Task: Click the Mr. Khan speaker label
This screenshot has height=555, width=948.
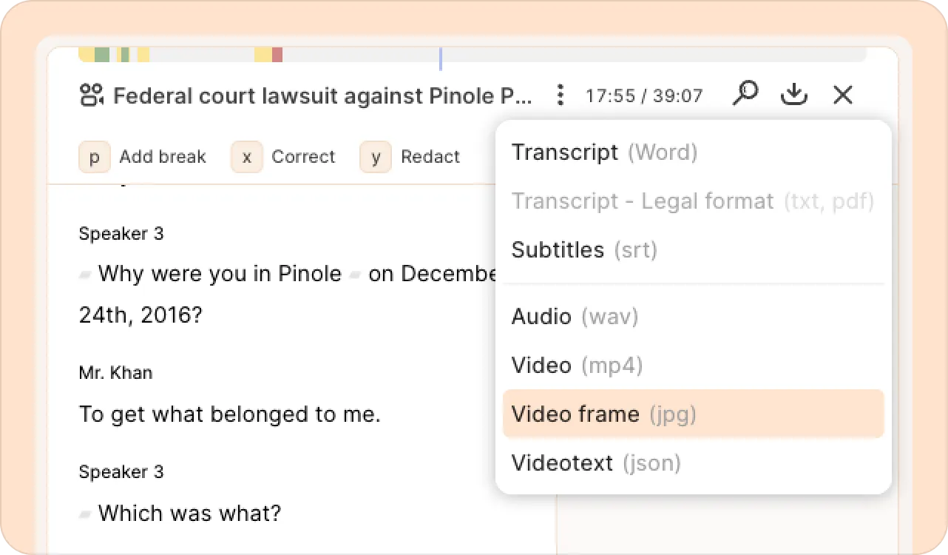Action: [115, 372]
